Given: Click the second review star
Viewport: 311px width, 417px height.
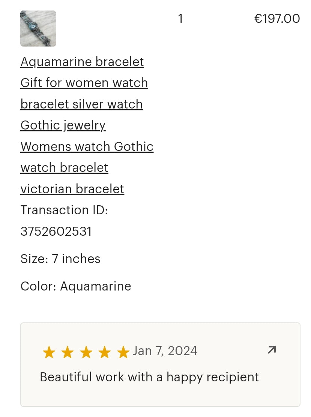Looking at the screenshot, I should coord(68,352).
